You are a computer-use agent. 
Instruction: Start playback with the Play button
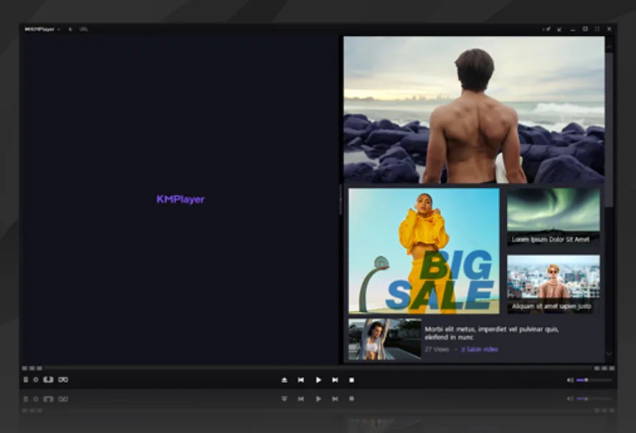pos(318,380)
